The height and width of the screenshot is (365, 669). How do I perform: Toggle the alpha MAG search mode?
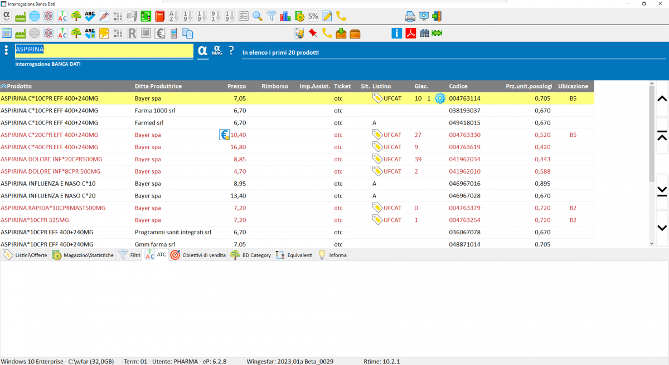point(217,51)
